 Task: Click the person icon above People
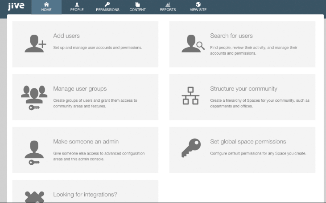[77, 4]
